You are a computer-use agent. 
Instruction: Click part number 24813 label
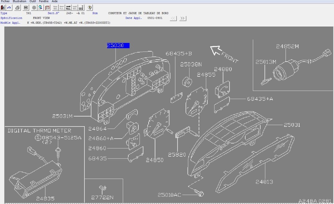coord(264,182)
